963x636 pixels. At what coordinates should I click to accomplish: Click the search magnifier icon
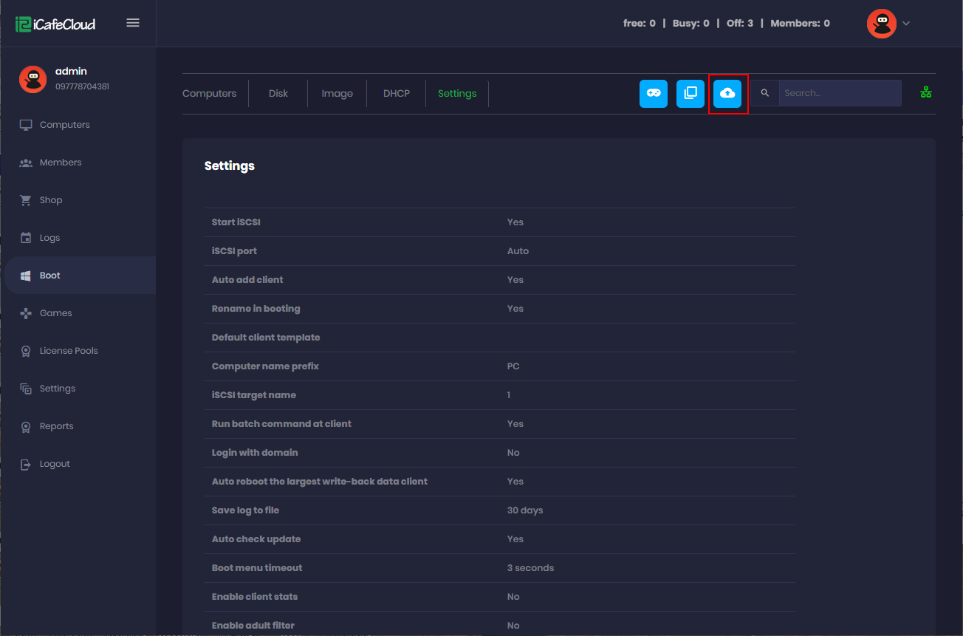click(x=764, y=93)
